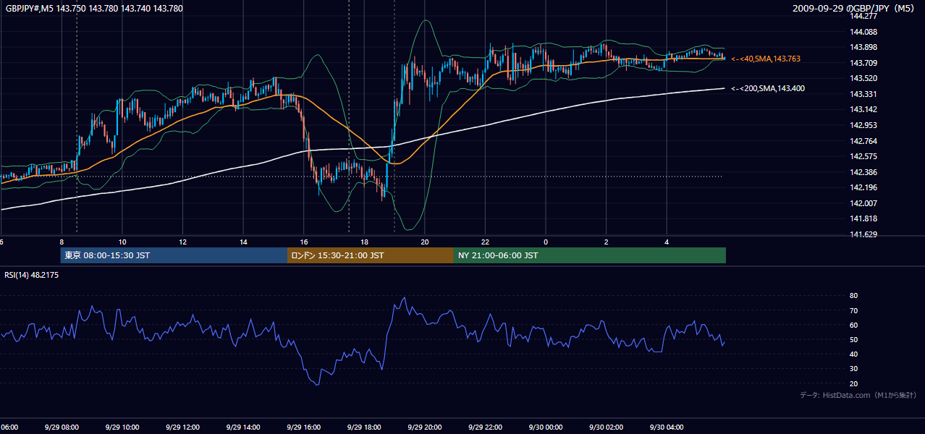This screenshot has height=434, width=925.
Task: Click price axis value 141.818
Action: tap(863, 218)
